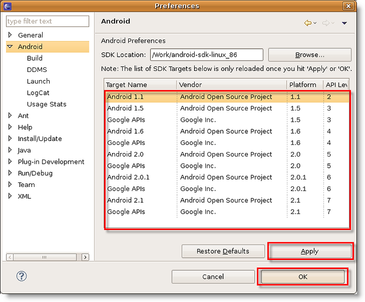The image size is (365, 302).
Task: Select Google APIs row with platform 2.1
Action: click(x=227, y=212)
